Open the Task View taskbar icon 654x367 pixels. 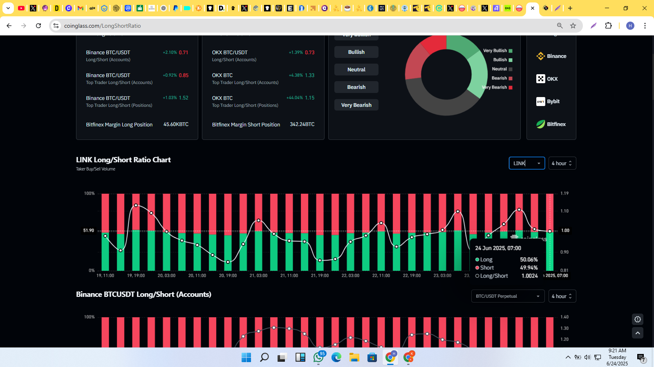pos(282,358)
